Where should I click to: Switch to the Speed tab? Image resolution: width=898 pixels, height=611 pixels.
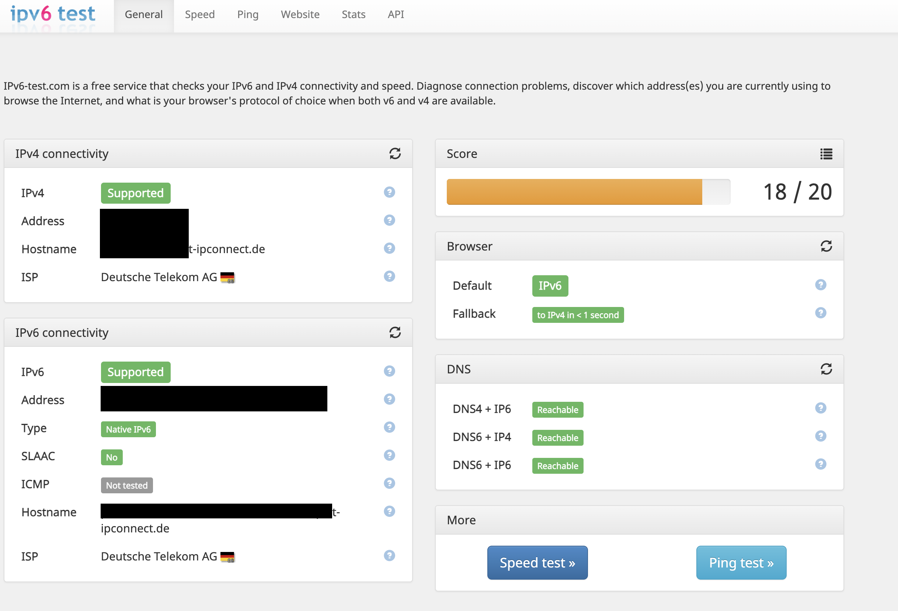click(x=199, y=15)
